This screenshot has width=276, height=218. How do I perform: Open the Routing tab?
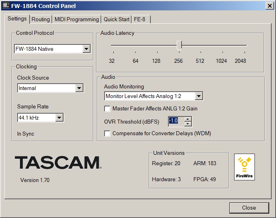point(41,19)
